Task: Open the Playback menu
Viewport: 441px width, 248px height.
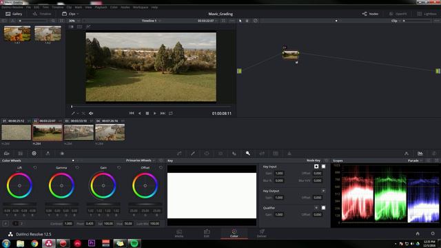Action: pos(101,7)
